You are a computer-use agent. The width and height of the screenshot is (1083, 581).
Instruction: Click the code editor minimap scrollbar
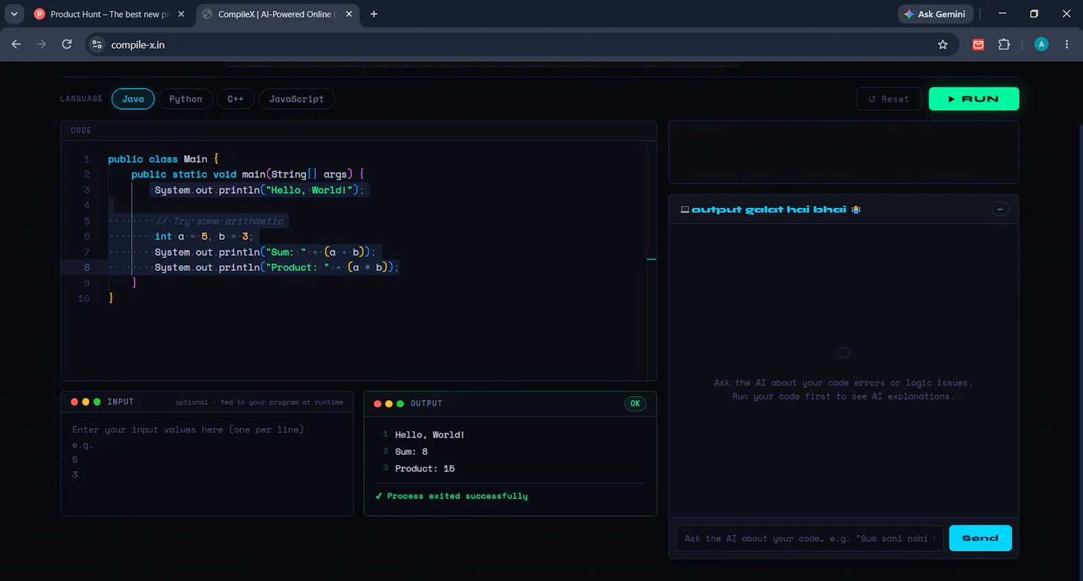[651, 259]
